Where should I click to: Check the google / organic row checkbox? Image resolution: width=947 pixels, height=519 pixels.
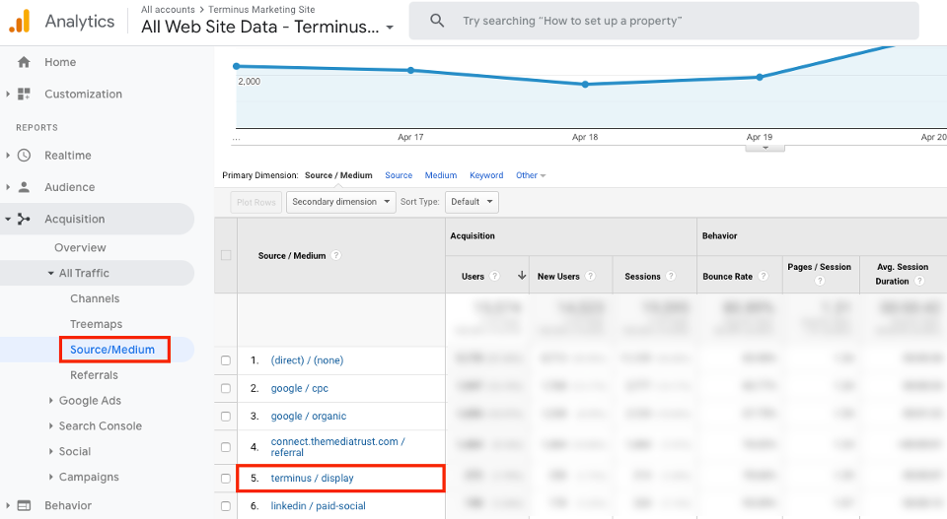[x=226, y=416]
